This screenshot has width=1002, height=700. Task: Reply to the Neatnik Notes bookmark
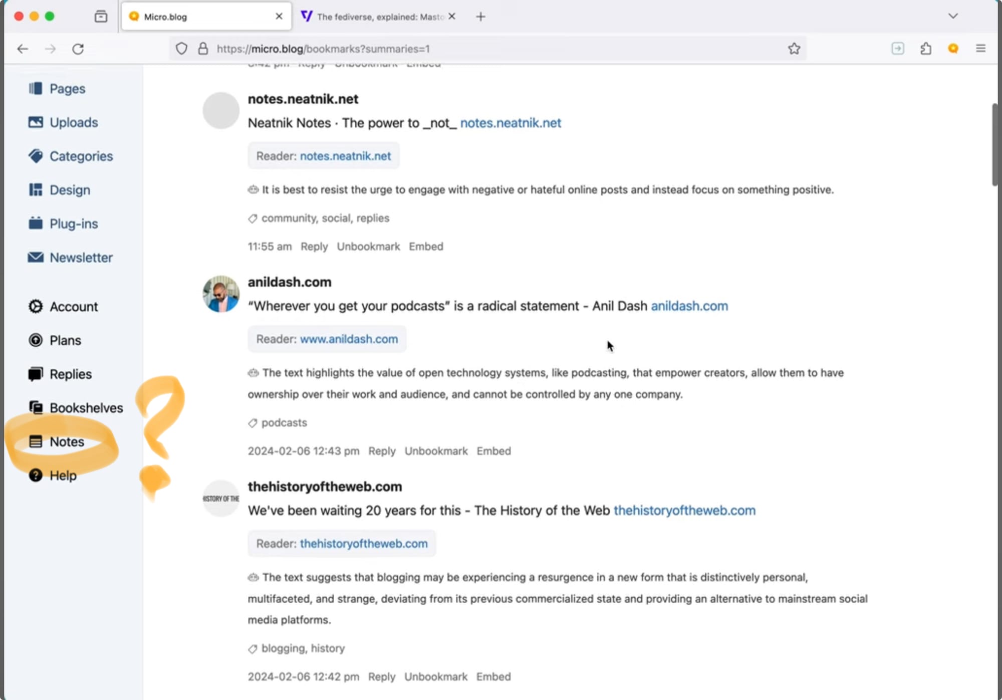pyautogui.click(x=314, y=246)
